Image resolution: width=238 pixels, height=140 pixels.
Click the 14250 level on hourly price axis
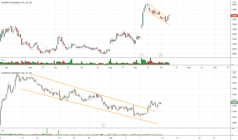[234, 94]
